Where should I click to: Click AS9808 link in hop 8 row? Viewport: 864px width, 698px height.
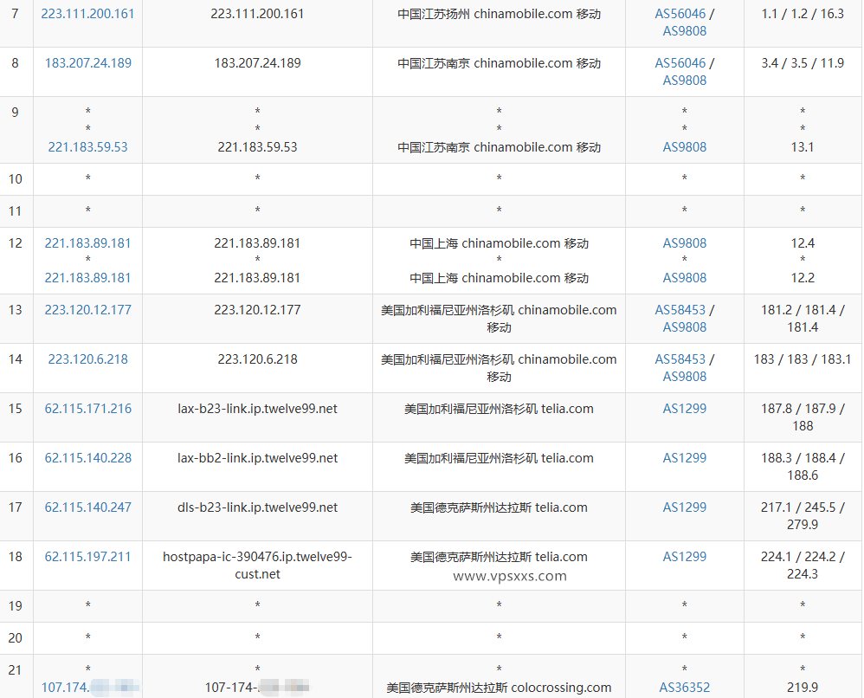tap(685, 81)
